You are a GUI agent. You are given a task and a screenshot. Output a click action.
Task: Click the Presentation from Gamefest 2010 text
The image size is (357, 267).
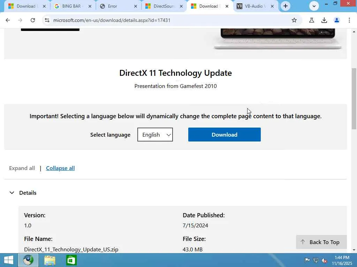pos(176,86)
